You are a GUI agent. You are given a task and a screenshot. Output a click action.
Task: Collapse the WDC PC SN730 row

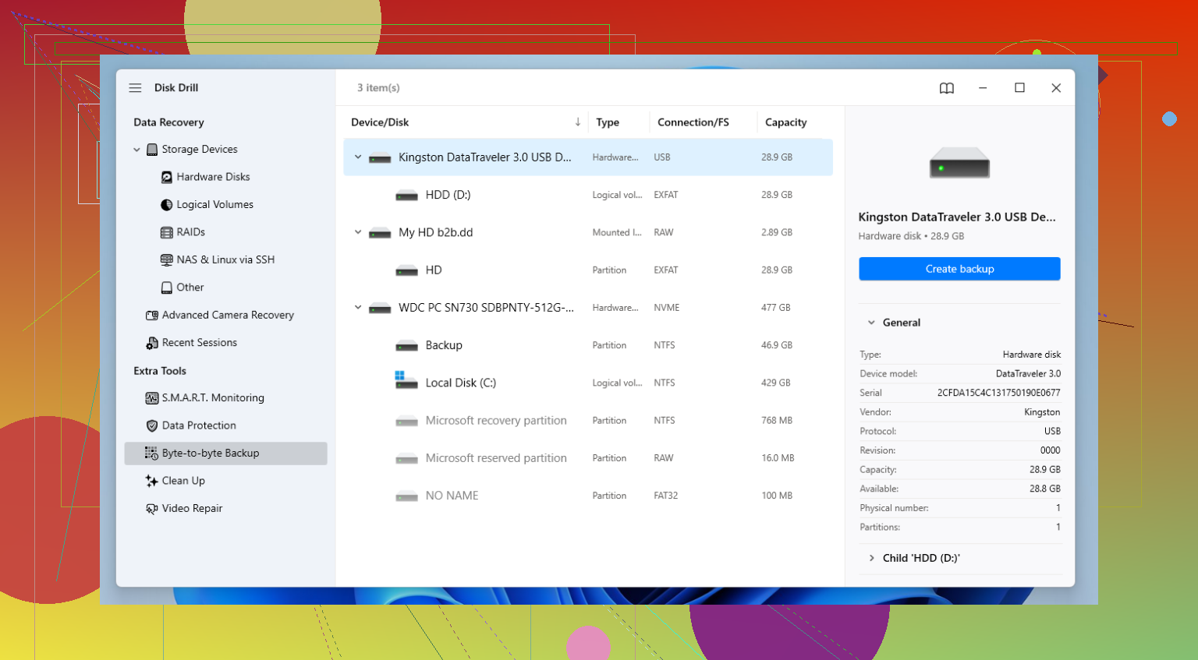[x=358, y=308]
